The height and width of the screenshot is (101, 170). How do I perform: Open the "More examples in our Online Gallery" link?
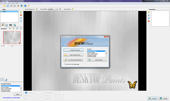[x=12, y=98]
